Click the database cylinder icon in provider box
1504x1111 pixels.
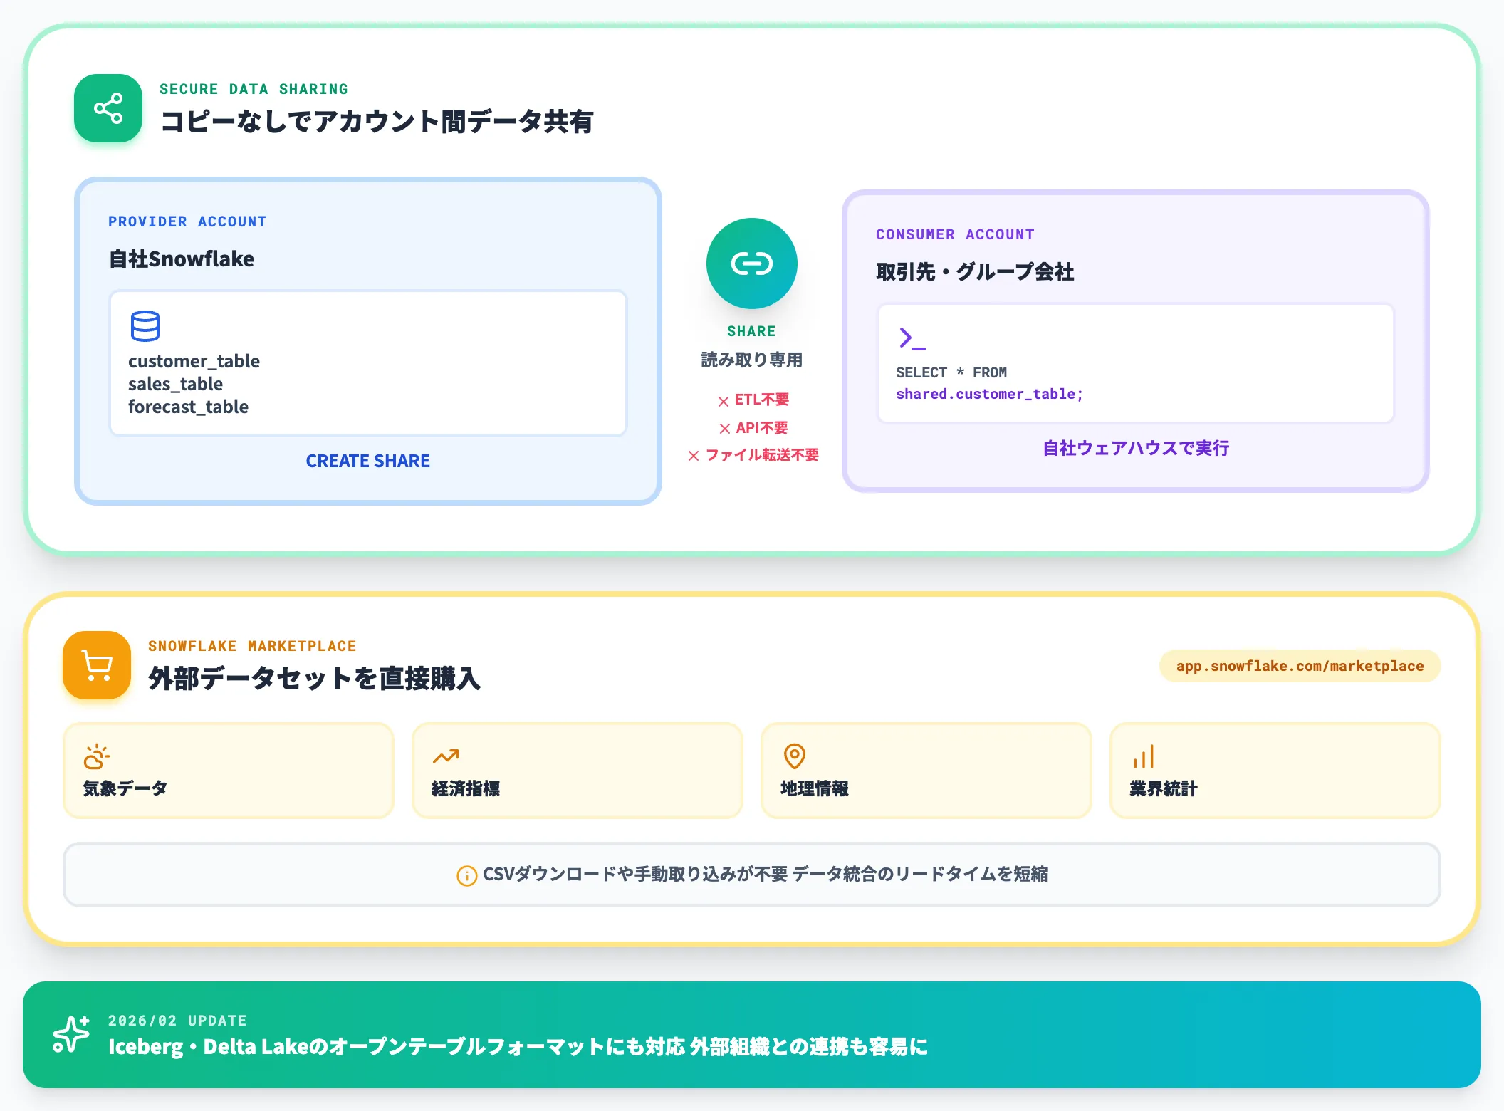145,326
